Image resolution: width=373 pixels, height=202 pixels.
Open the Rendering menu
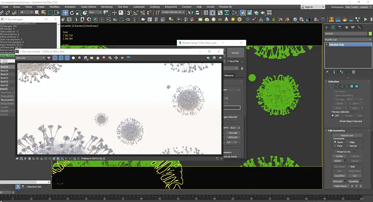coord(107,7)
